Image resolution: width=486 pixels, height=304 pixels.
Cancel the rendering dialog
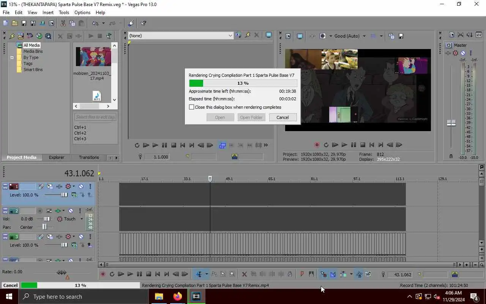pos(282,117)
